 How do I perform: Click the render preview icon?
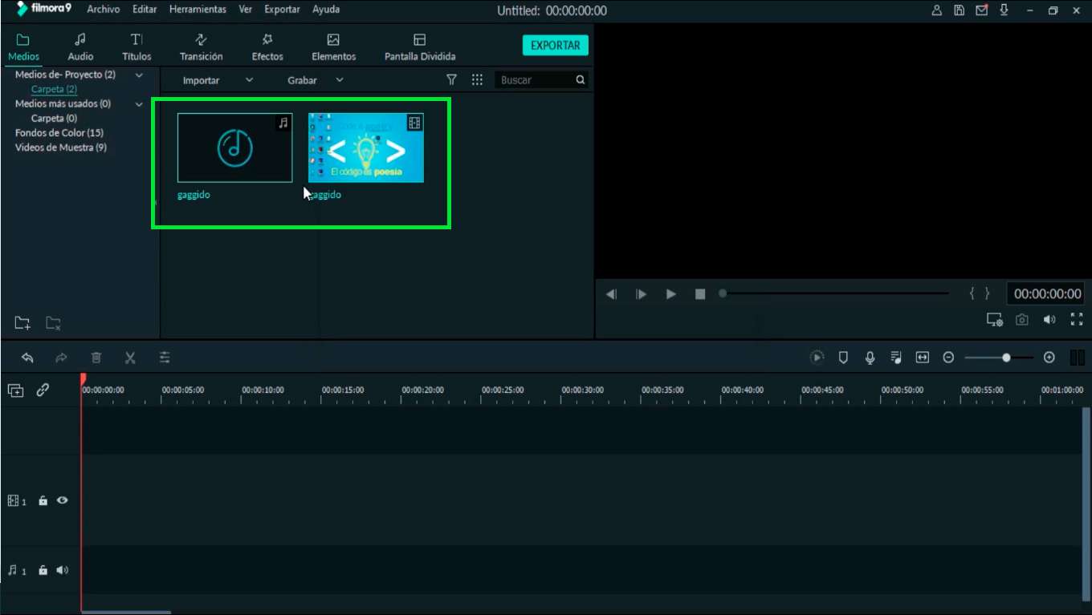(x=817, y=358)
